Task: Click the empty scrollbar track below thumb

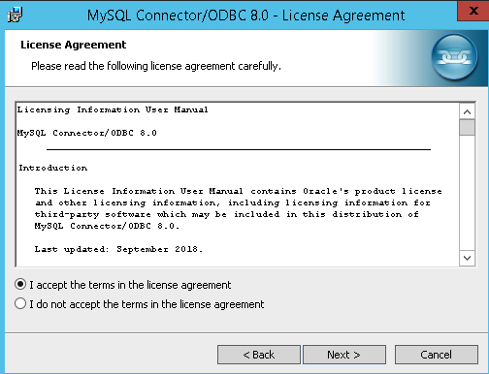Action: coord(467,193)
